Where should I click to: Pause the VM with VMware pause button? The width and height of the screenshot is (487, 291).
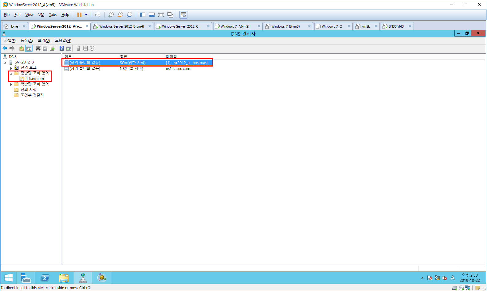79,15
